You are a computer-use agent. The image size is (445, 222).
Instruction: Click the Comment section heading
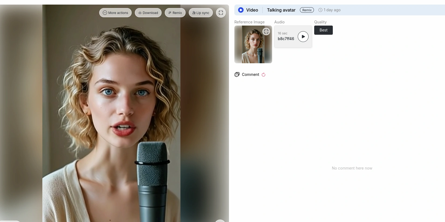[250, 75]
